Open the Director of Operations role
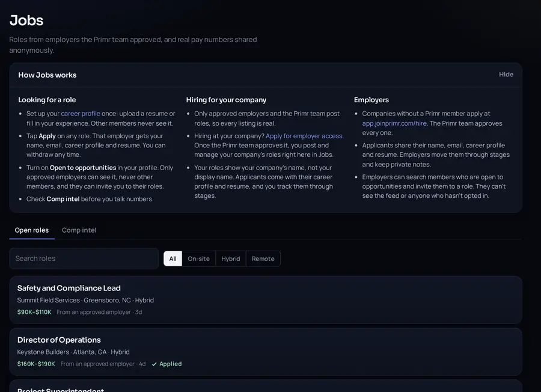 pyautogui.click(x=266, y=352)
